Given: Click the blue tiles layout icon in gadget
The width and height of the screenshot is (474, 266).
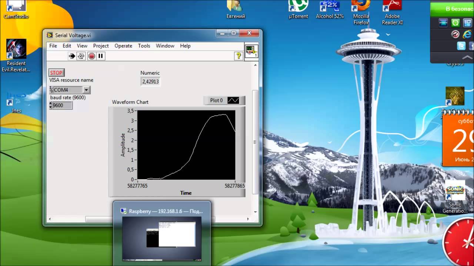Looking at the screenshot, I should pos(467,23).
